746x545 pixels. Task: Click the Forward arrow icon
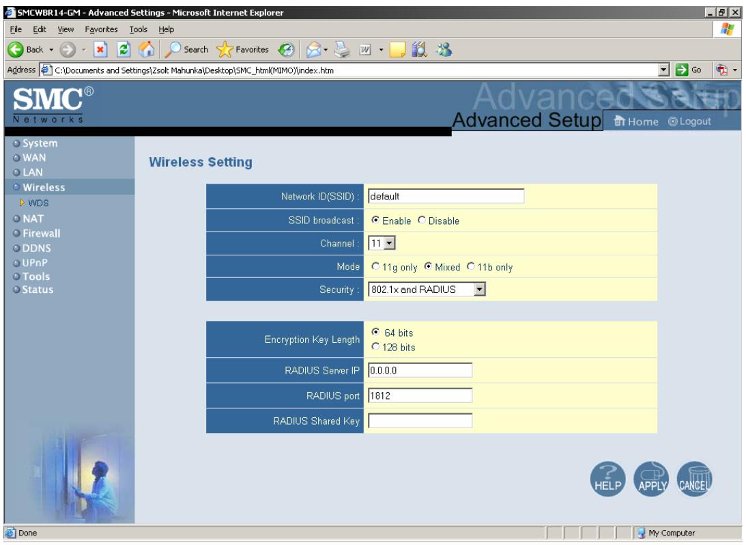click(x=68, y=49)
